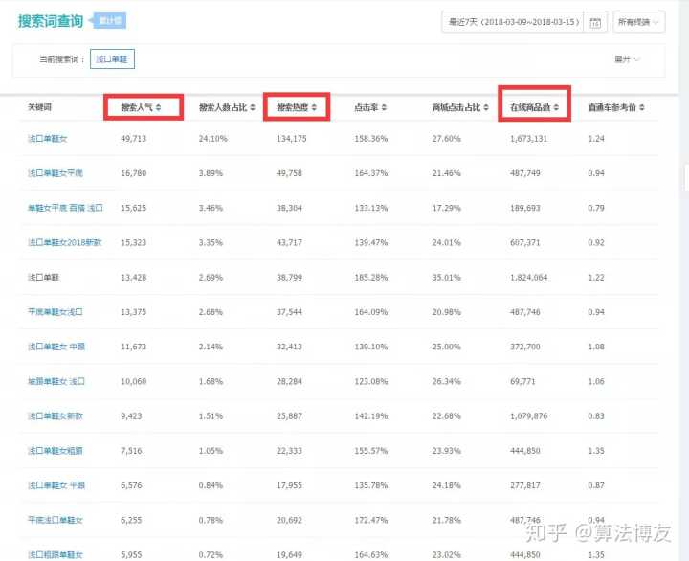Screen dimensions: 689x561
Task: Open the calendar icon beside the date range
Action: click(x=595, y=22)
